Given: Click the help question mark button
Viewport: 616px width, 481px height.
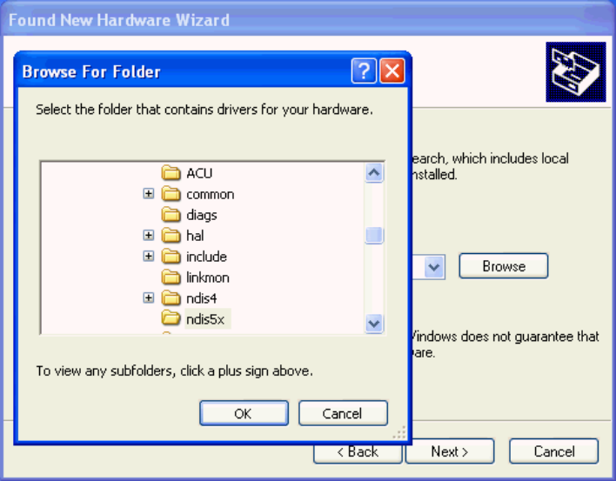Looking at the screenshot, I should [x=364, y=71].
